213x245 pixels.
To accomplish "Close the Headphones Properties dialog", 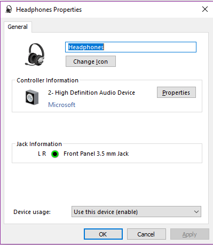I will pyautogui.click(x=205, y=9).
